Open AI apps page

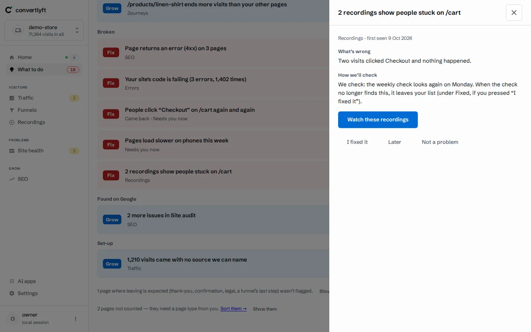[44, 281]
